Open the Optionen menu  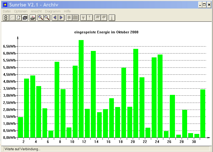(x=21, y=11)
